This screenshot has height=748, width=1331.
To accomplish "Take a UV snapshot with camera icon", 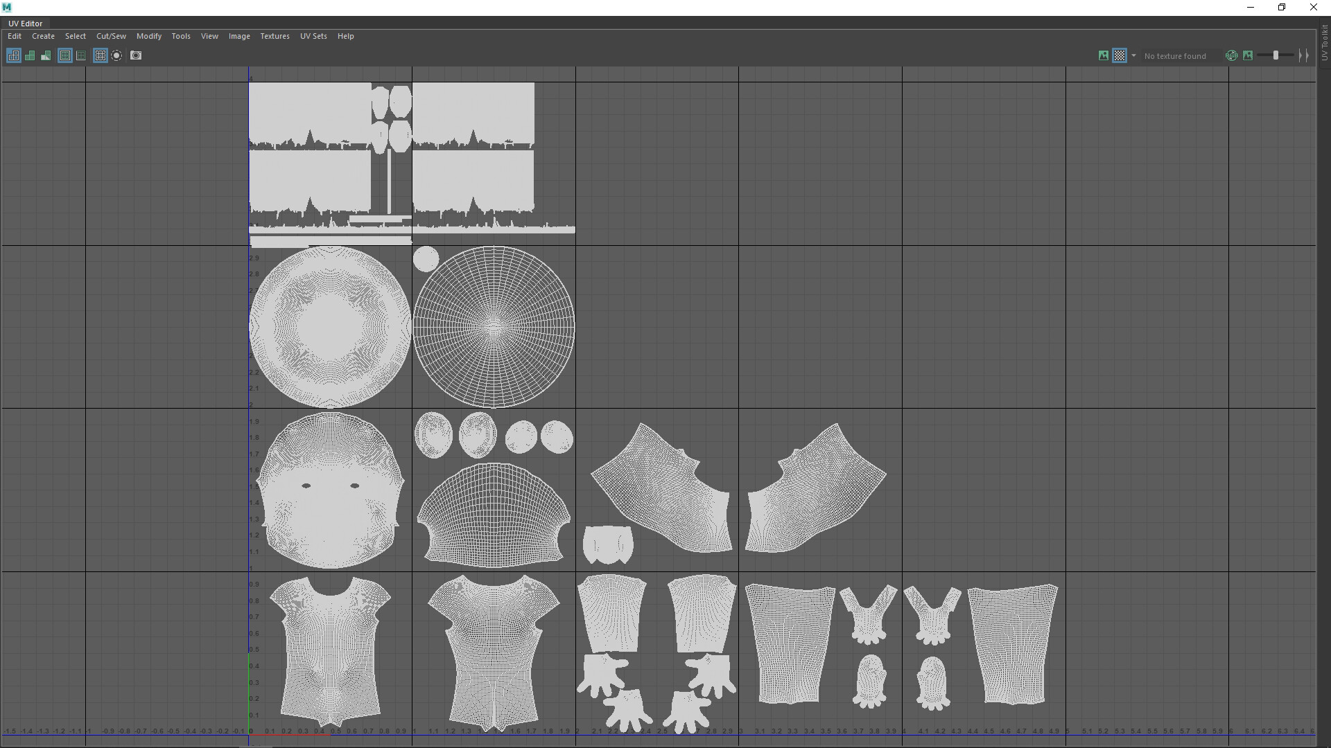I will (136, 55).
